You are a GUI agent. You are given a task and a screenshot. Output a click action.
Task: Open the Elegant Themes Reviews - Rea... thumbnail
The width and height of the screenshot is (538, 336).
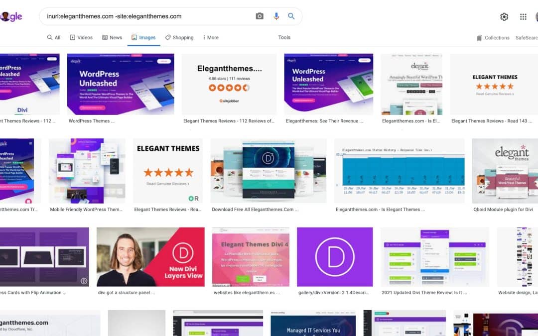[168, 171]
